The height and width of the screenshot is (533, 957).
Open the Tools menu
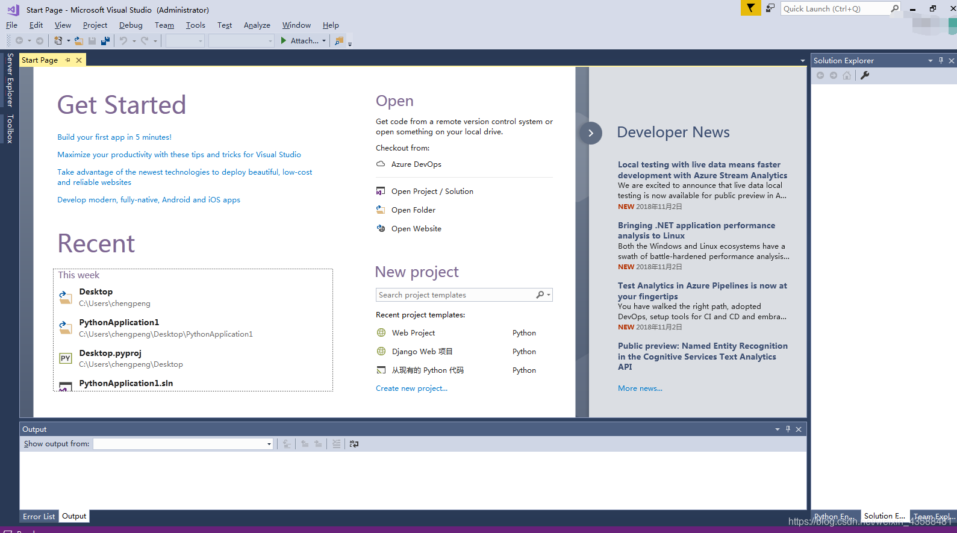(195, 25)
